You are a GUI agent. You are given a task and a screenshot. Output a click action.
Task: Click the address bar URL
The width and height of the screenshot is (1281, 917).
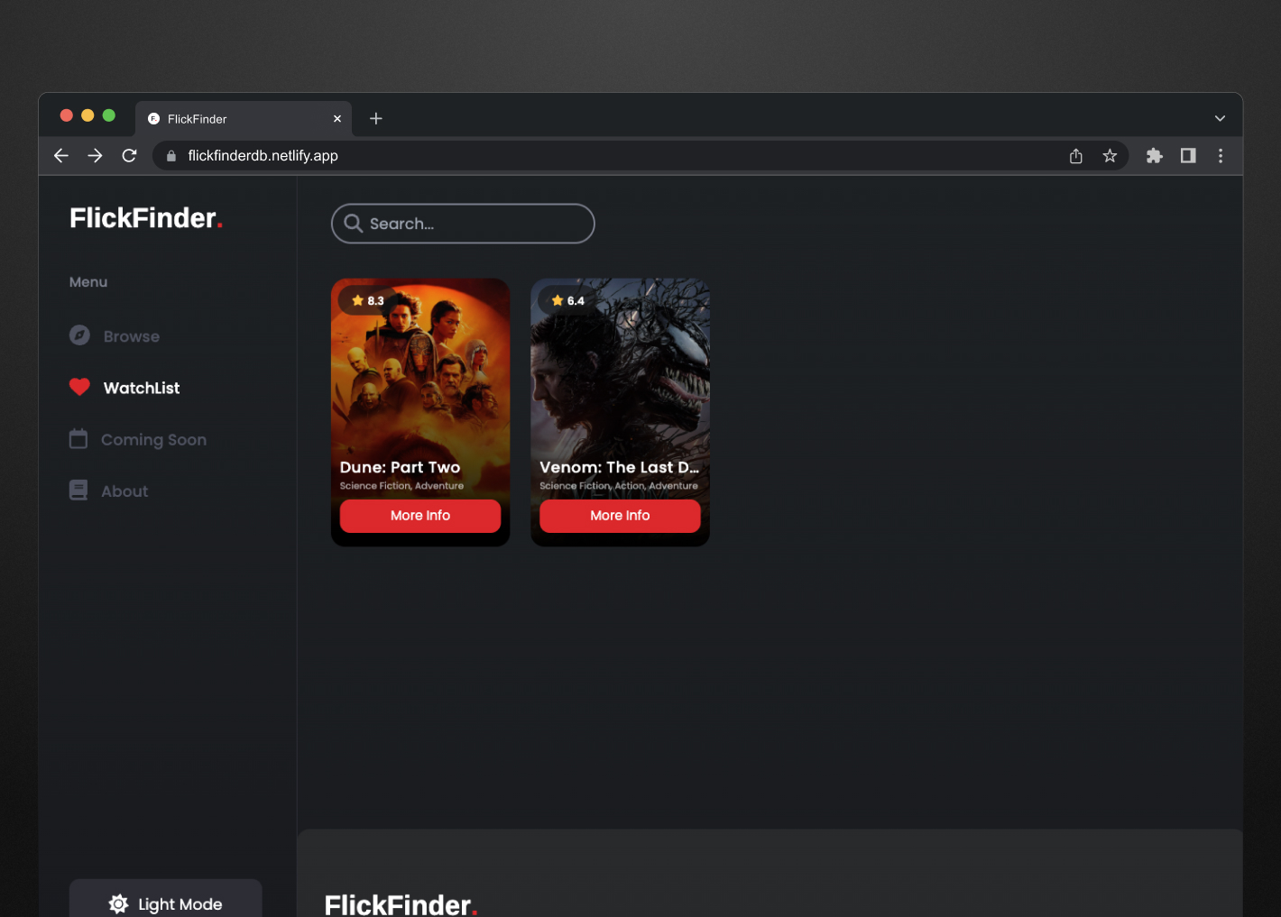263,156
